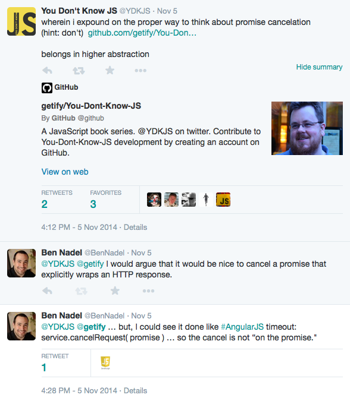View the JS logo retweeter avatar

(x=223, y=200)
